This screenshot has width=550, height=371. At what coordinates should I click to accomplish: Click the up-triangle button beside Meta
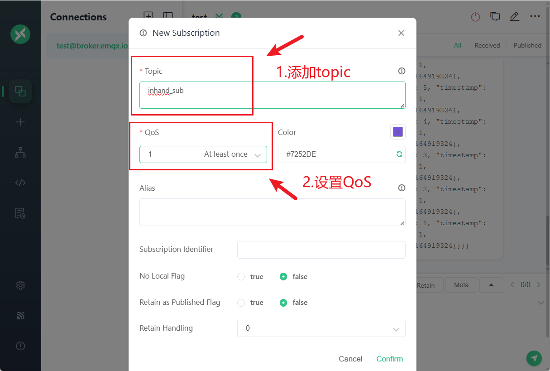(492, 285)
